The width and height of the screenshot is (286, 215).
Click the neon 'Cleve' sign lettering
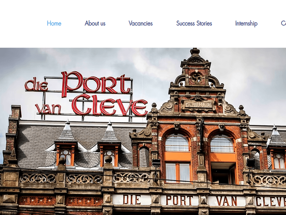tap(109, 105)
